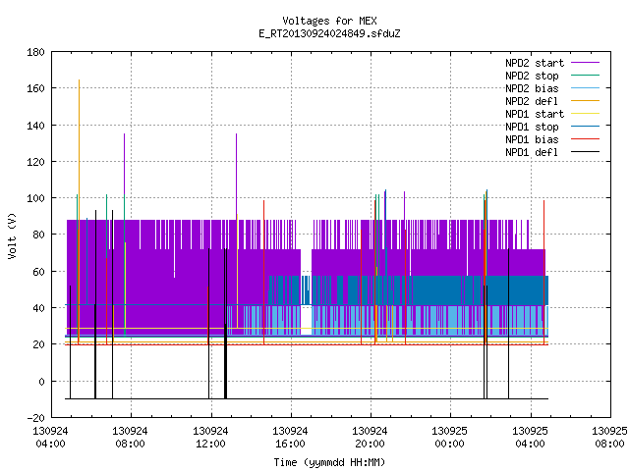The height and width of the screenshot is (471, 629).
Task: Click the NPD2 bias legend label
Action: 532,88
